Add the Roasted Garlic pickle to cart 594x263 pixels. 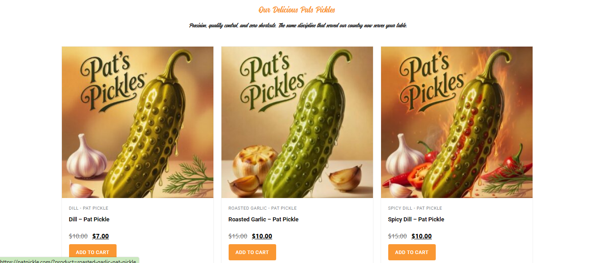pyautogui.click(x=252, y=252)
